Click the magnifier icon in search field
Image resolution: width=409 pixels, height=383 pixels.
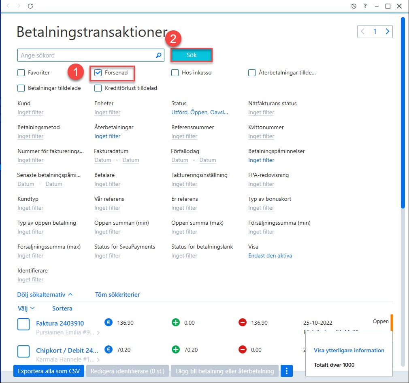(158, 55)
